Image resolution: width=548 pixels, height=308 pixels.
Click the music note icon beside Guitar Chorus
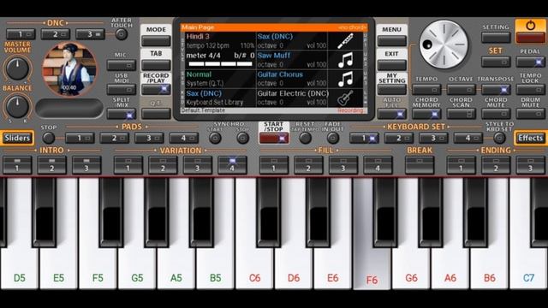tap(345, 79)
